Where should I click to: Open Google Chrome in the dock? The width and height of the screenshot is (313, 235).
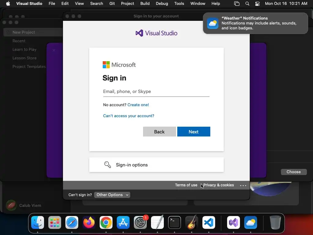pyautogui.click(x=106, y=222)
